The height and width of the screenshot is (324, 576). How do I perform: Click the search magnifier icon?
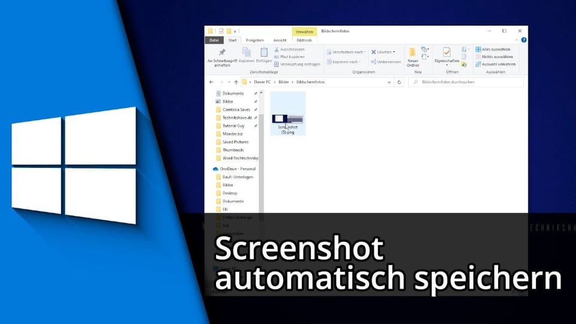[x=415, y=82]
